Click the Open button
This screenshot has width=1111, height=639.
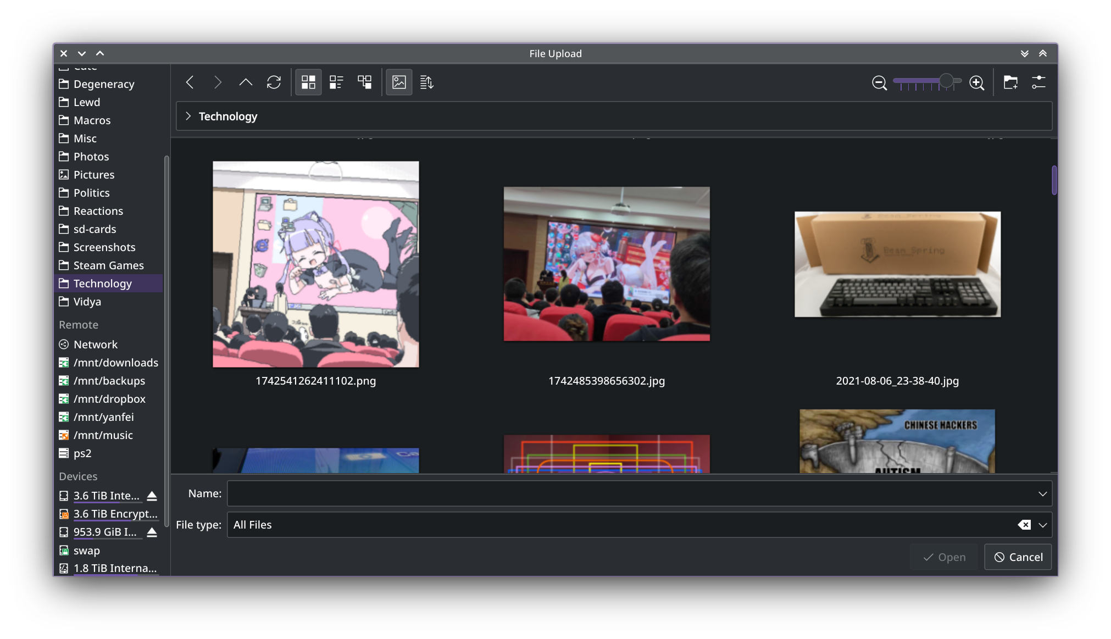[x=944, y=557]
